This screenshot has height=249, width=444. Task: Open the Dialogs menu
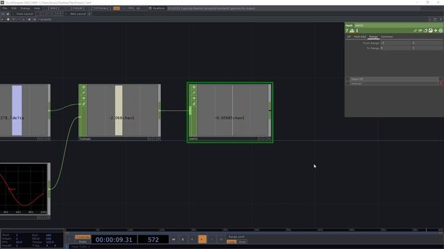[25, 8]
